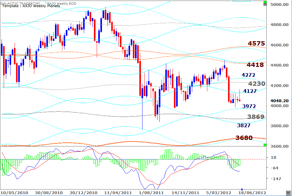The width and height of the screenshot is (292, 196).
Task: Click the green square beside 3600.00
Action: [x=265, y=145]
